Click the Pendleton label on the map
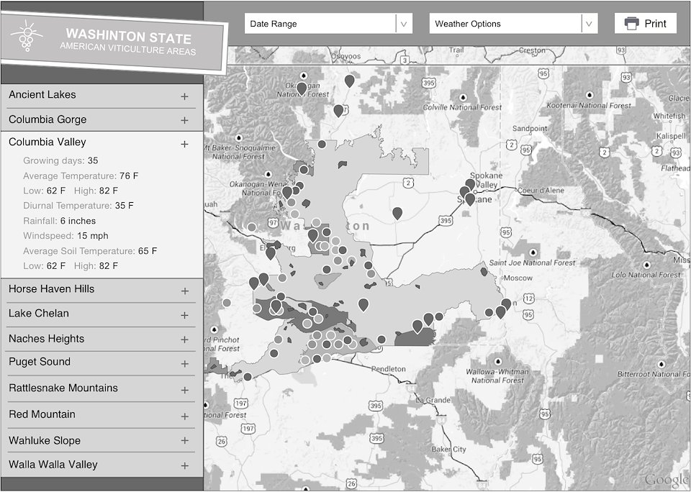 click(388, 369)
